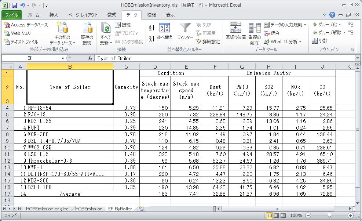Image resolution: width=362 pixels, height=221 pixels.
Task: Switch to Page Layout view
Action: coord(276,215)
